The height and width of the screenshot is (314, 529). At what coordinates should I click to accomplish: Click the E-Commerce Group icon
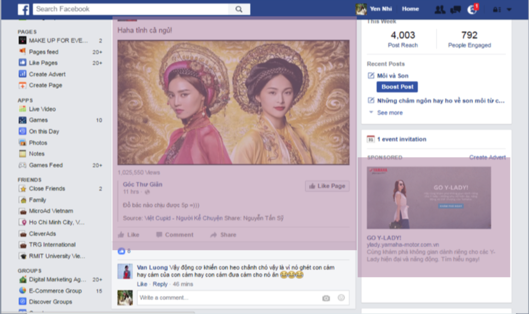pos(23,290)
